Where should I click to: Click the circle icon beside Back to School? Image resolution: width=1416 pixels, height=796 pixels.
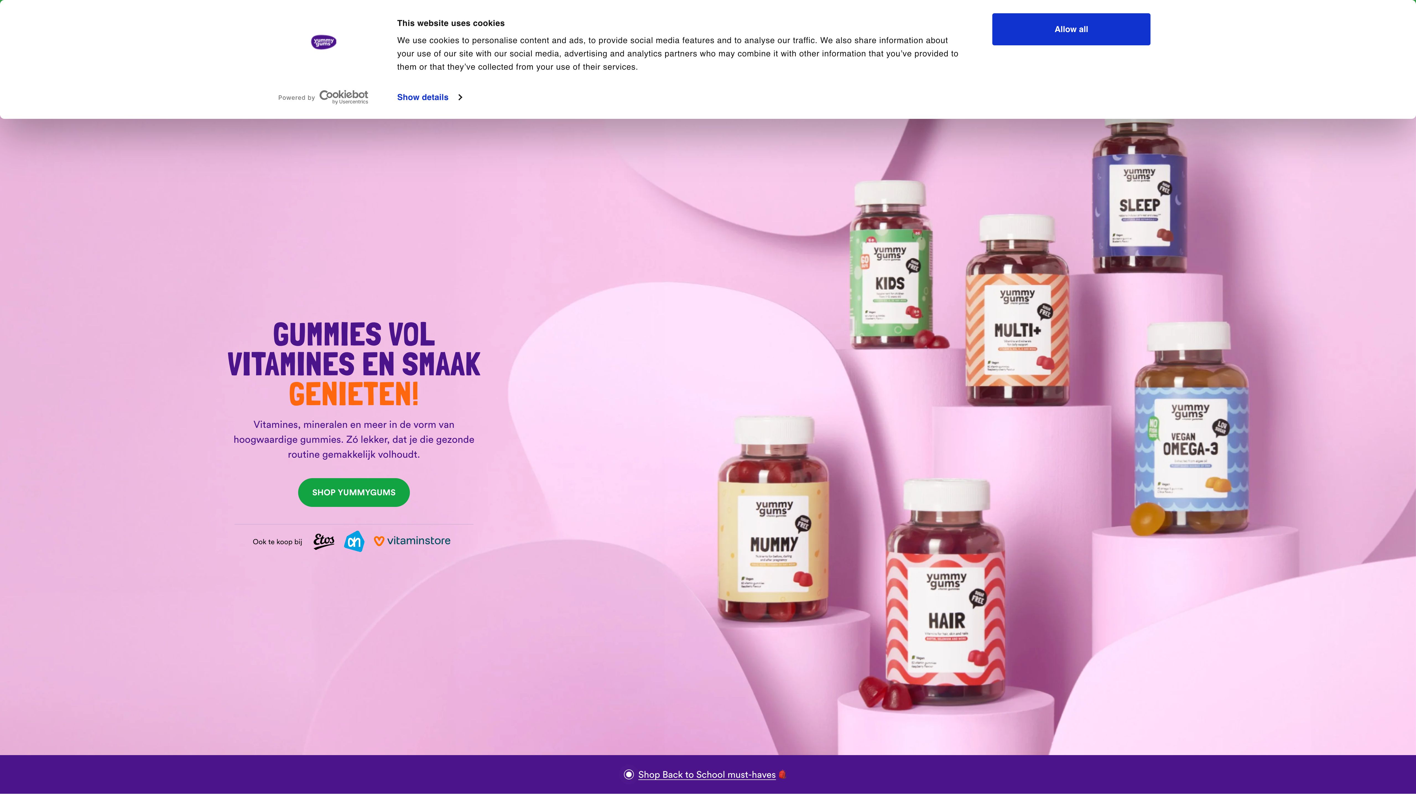tap(629, 774)
